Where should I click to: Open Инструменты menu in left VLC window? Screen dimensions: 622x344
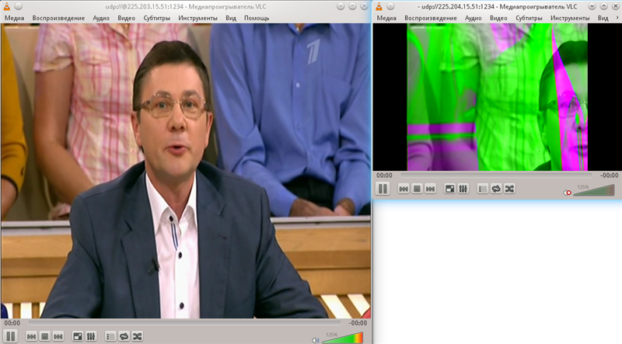197,18
